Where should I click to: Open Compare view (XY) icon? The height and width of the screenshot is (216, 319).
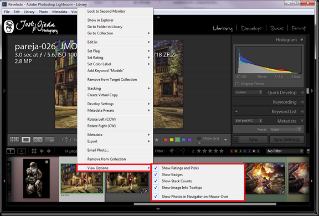click(x=38, y=140)
